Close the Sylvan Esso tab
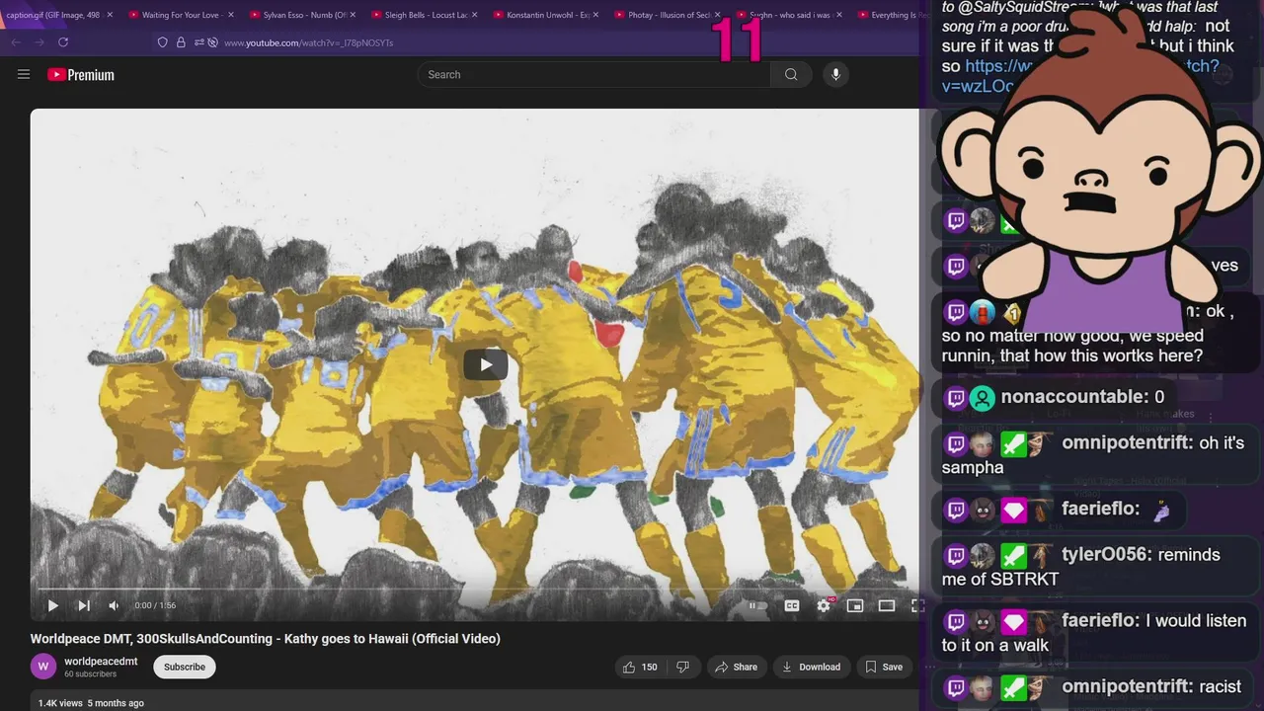This screenshot has width=1264, height=711. point(353,15)
